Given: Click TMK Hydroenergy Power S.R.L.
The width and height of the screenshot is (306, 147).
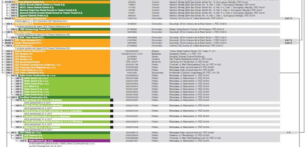Looking at the screenshot, I should (35, 29).
